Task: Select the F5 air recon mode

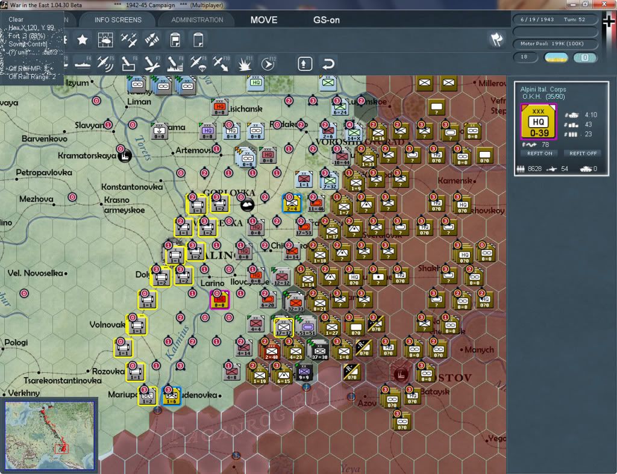Action: tap(105, 64)
